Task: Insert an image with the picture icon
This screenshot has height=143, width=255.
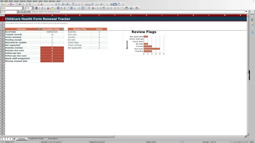Action: tap(87, 4)
